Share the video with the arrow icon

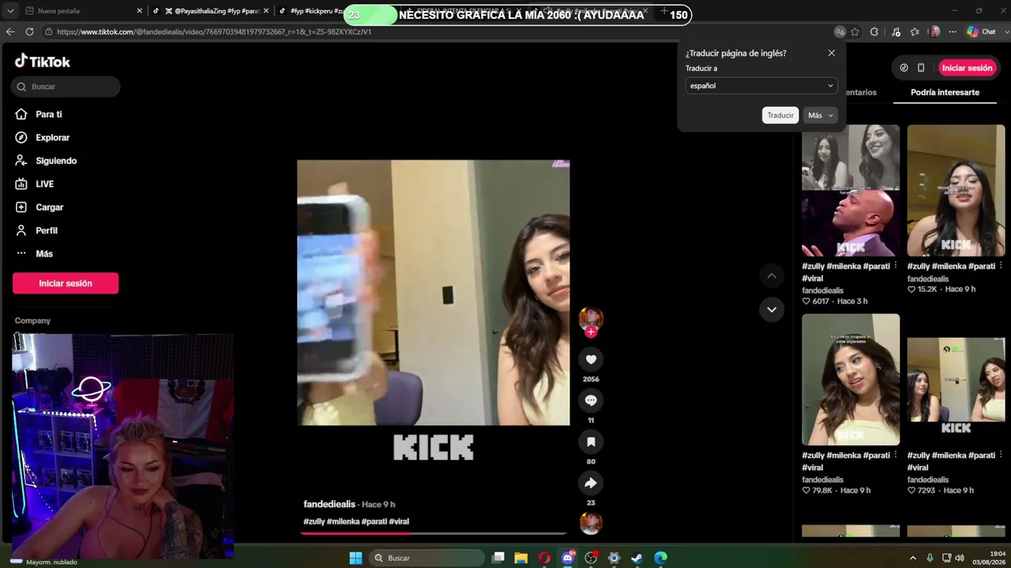[x=591, y=483]
